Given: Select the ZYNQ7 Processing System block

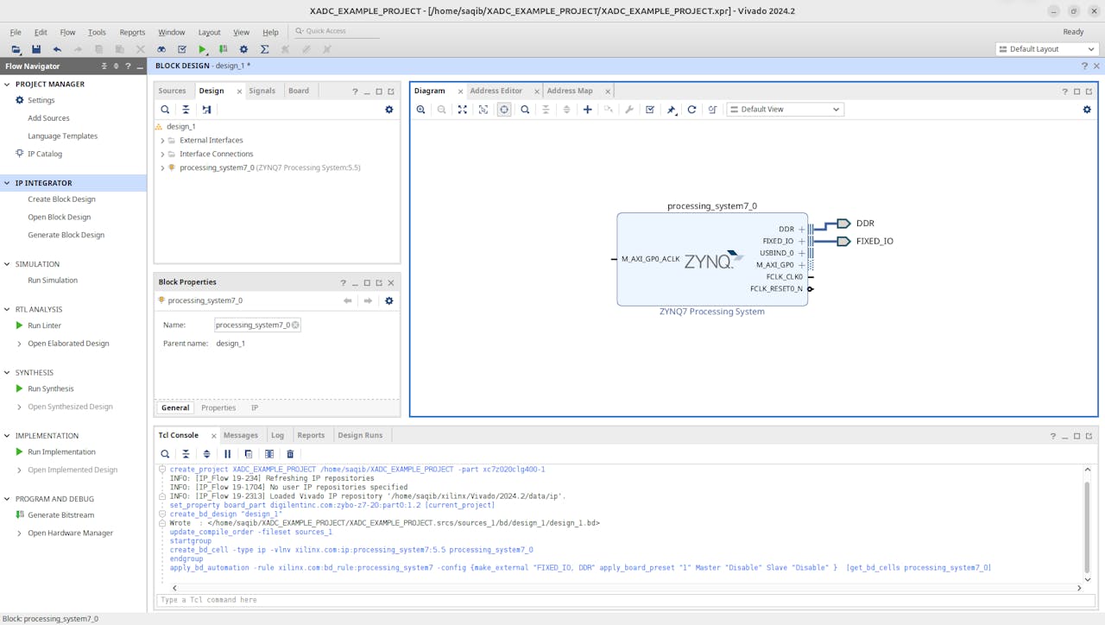Looking at the screenshot, I should coord(712,259).
